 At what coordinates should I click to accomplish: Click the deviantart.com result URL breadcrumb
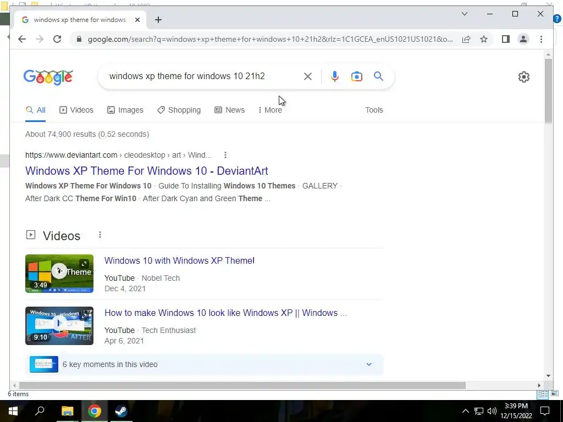click(118, 155)
